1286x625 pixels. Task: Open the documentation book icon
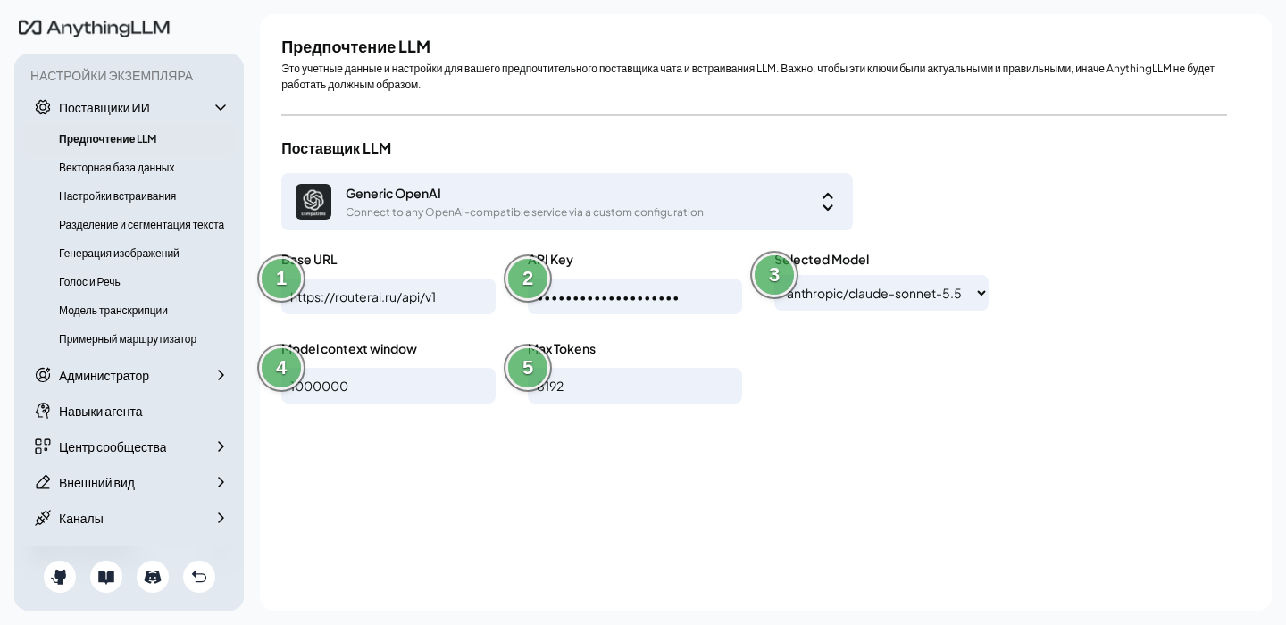(106, 577)
